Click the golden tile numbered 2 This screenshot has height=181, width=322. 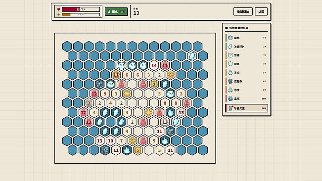coord(154,84)
